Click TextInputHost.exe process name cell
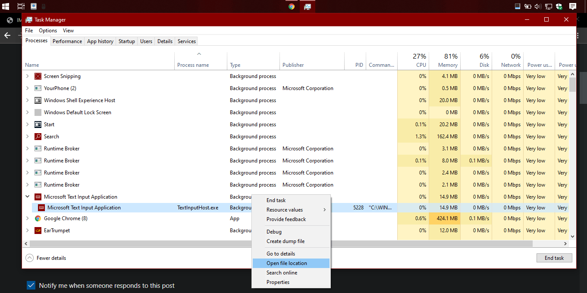 (198, 208)
